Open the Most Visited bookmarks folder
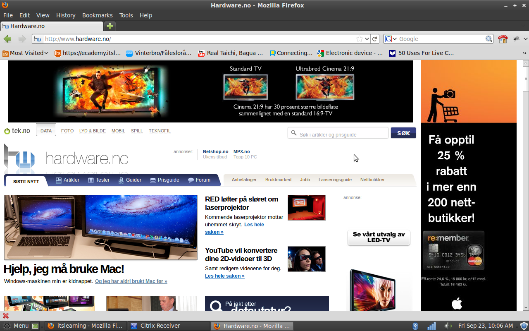 pyautogui.click(x=26, y=53)
